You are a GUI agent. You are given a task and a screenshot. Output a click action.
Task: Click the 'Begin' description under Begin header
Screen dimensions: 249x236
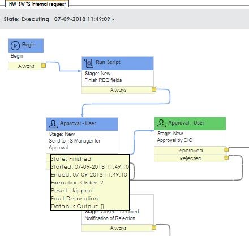point(17,56)
